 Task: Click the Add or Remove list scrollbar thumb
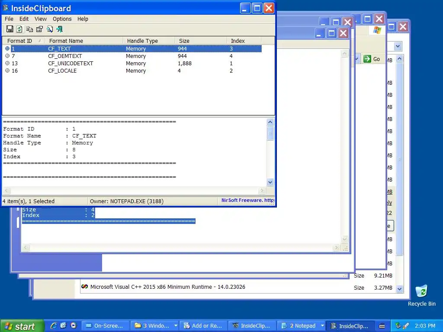point(399,159)
